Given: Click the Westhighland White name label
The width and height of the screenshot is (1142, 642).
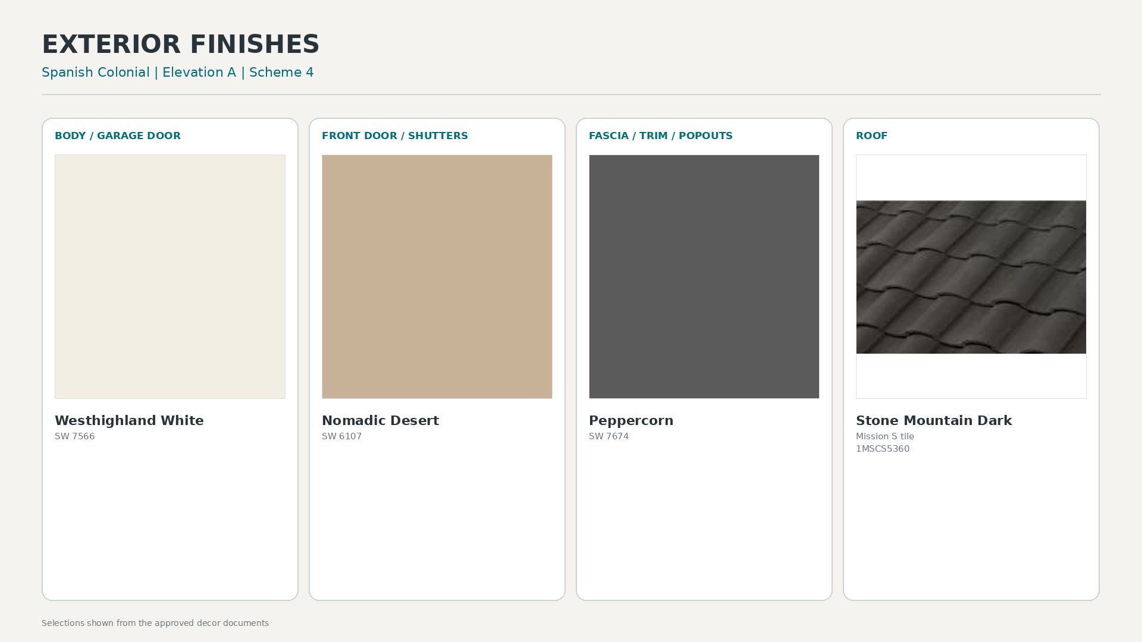Looking at the screenshot, I should coord(129,420).
